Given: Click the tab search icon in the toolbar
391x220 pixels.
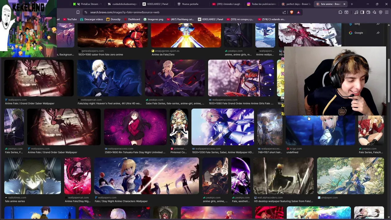Looking at the screenshot, I should point(346,12).
